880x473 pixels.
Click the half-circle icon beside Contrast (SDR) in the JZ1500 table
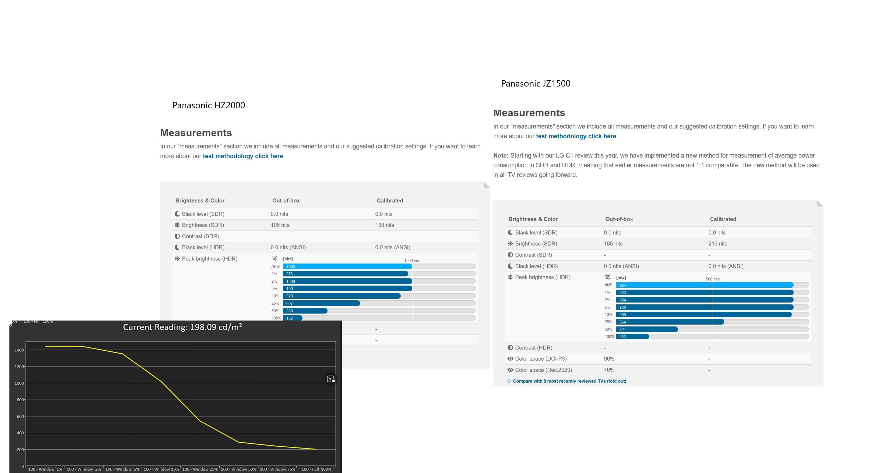tap(510, 255)
